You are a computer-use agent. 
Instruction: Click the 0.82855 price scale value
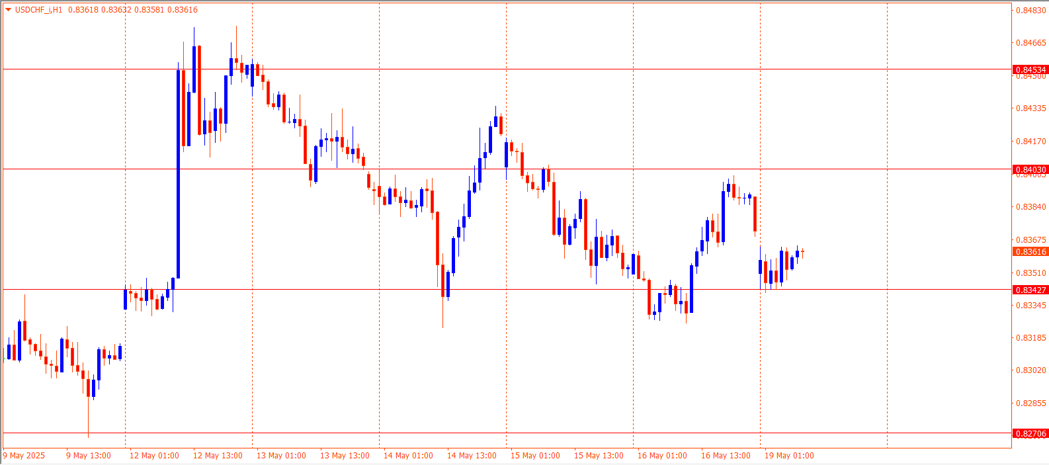(1031, 403)
